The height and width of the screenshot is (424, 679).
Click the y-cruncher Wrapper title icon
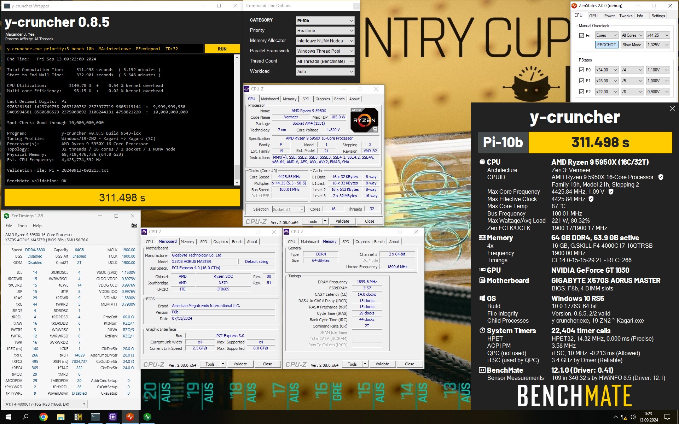point(7,6)
